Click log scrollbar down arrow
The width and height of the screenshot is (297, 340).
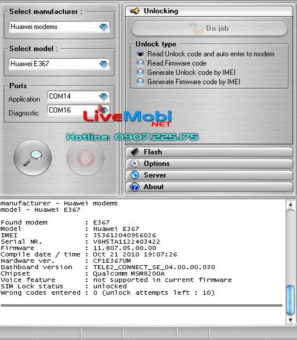tap(290, 320)
